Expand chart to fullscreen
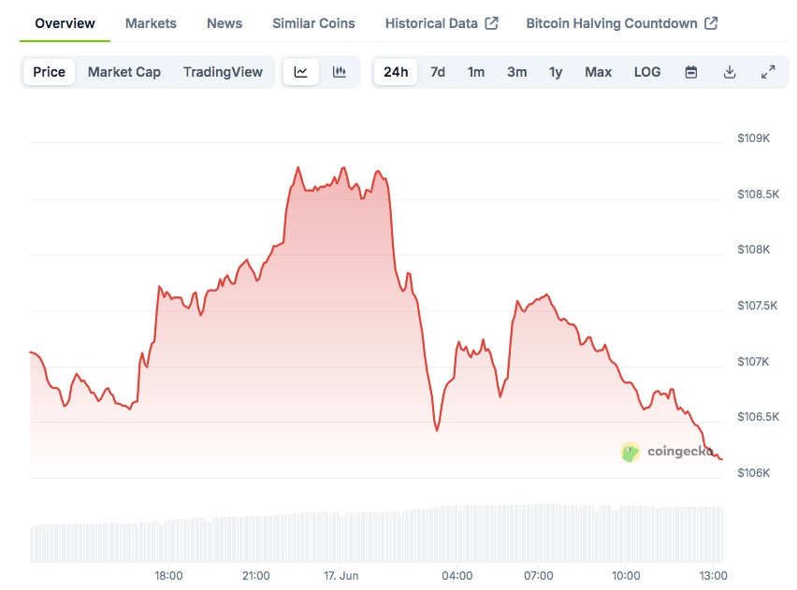Screen dimensions: 797x590 (768, 72)
